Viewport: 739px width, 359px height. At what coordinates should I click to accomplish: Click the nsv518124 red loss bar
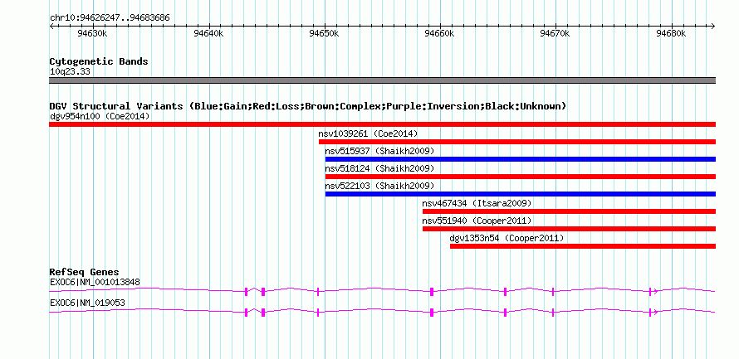(x=521, y=177)
